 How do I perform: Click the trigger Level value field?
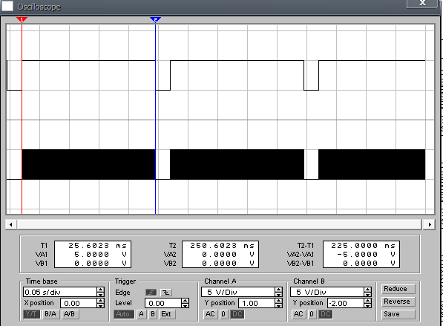pyautogui.click(x=163, y=304)
